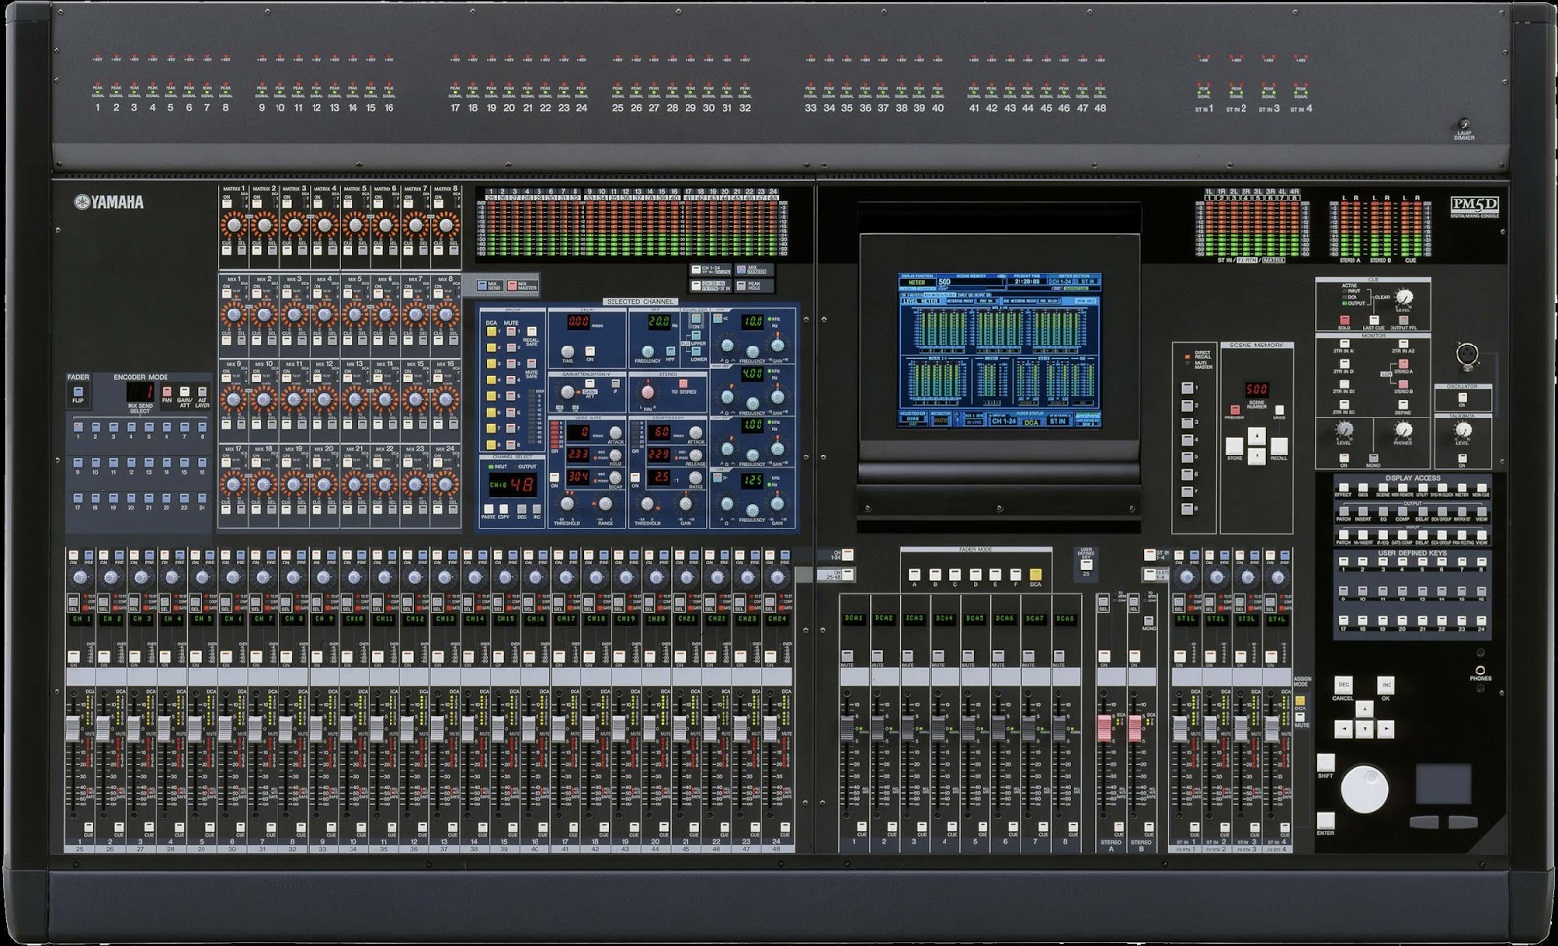This screenshot has height=946, width=1558.
Task: Toggle RECALL SAFE in the group section
Action: click(532, 332)
